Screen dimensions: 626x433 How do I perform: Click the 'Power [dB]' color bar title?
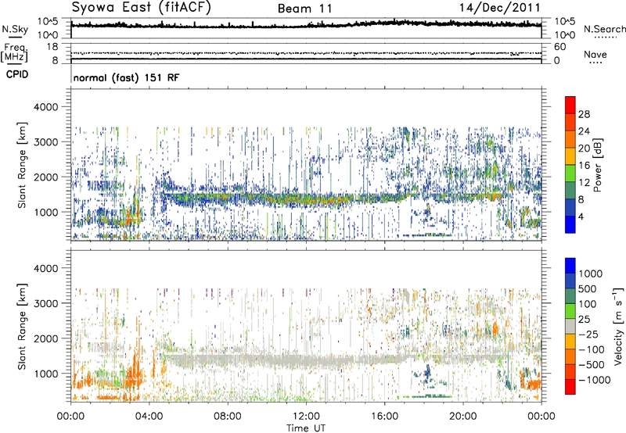pyautogui.click(x=597, y=165)
